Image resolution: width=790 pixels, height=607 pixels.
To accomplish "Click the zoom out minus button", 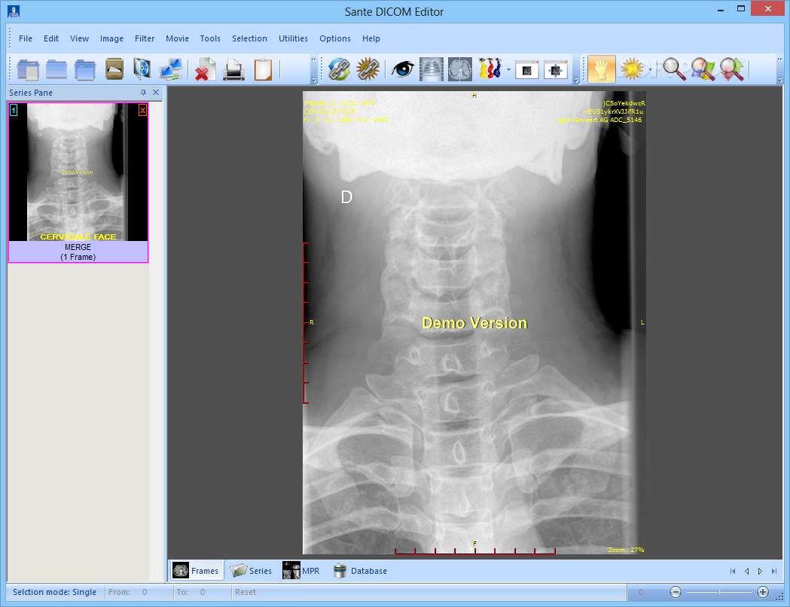I will (x=676, y=592).
